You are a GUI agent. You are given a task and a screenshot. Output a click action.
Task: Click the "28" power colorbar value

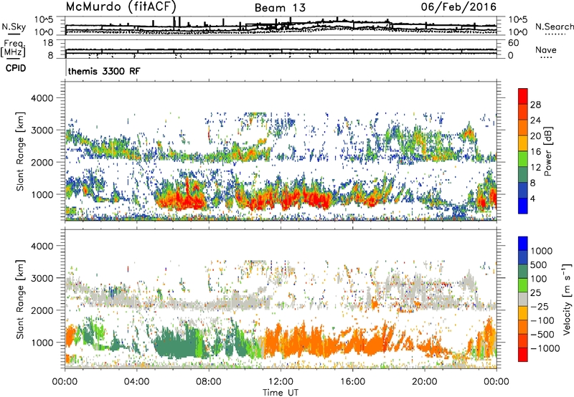pos(535,105)
